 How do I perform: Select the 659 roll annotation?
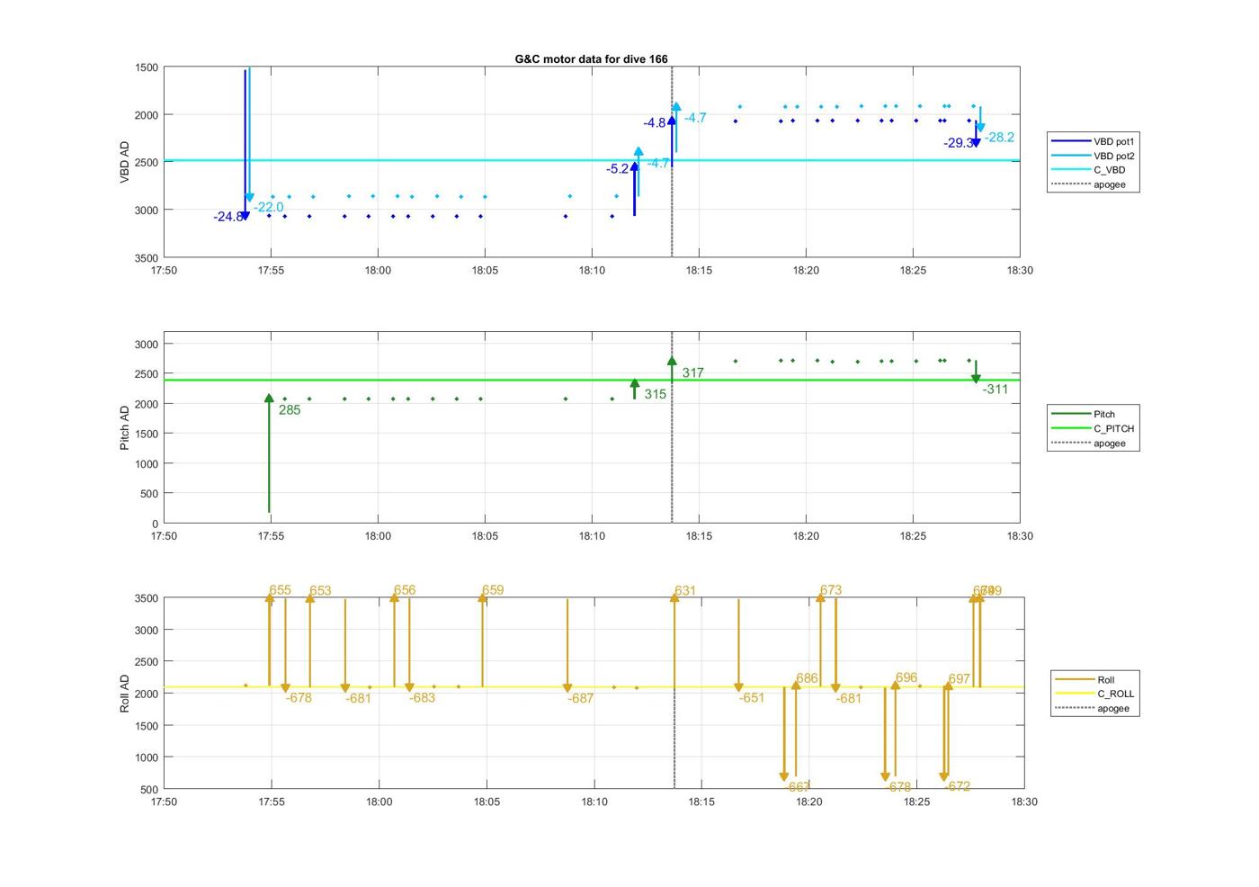click(493, 590)
